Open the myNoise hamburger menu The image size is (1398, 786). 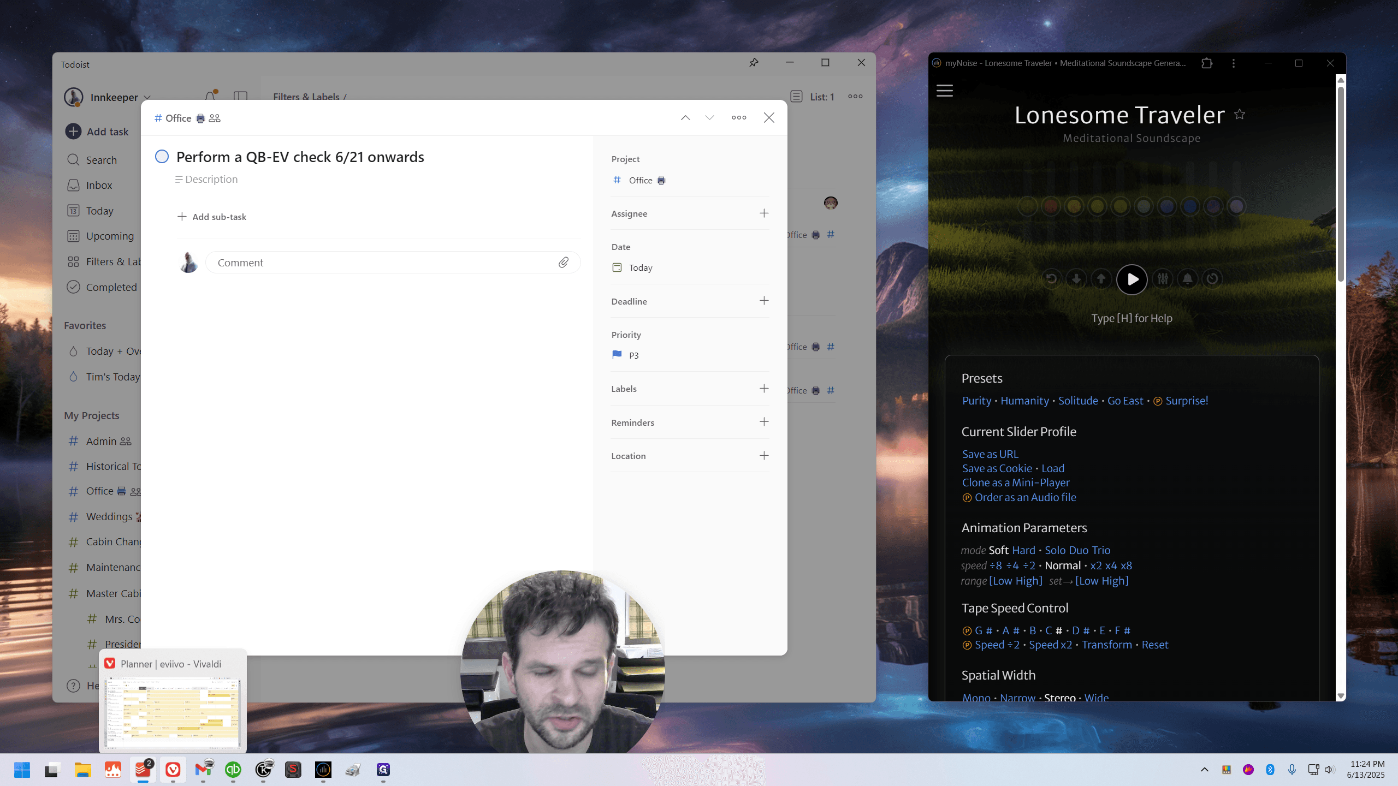pyautogui.click(x=945, y=91)
